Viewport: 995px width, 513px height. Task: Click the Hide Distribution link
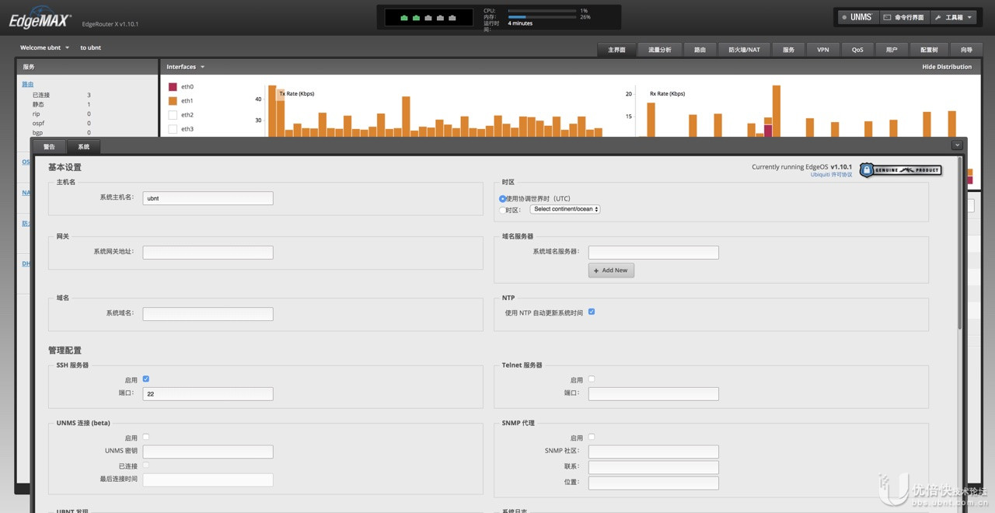[x=946, y=67]
